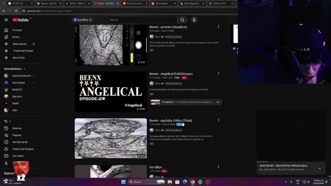Screen dimensions: 331x186
Task: Switch to YO SOY YO tab
Action: click(20, 3)
